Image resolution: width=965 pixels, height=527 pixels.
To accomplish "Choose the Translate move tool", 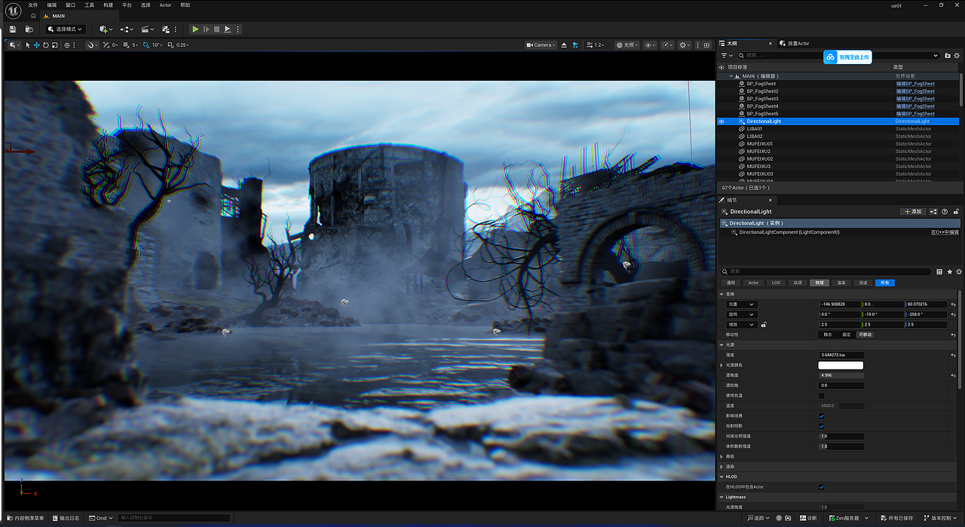I will [36, 45].
